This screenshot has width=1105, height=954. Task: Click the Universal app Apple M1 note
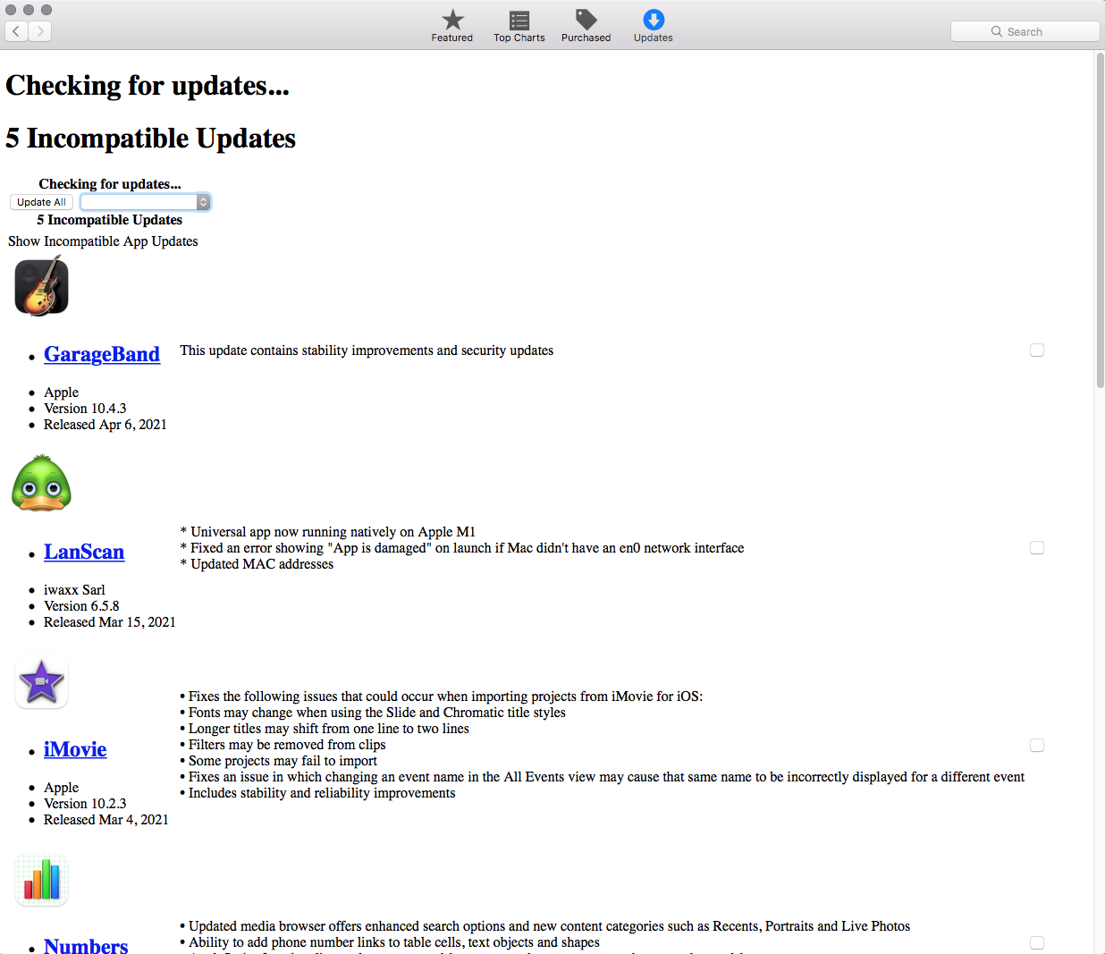(x=328, y=532)
